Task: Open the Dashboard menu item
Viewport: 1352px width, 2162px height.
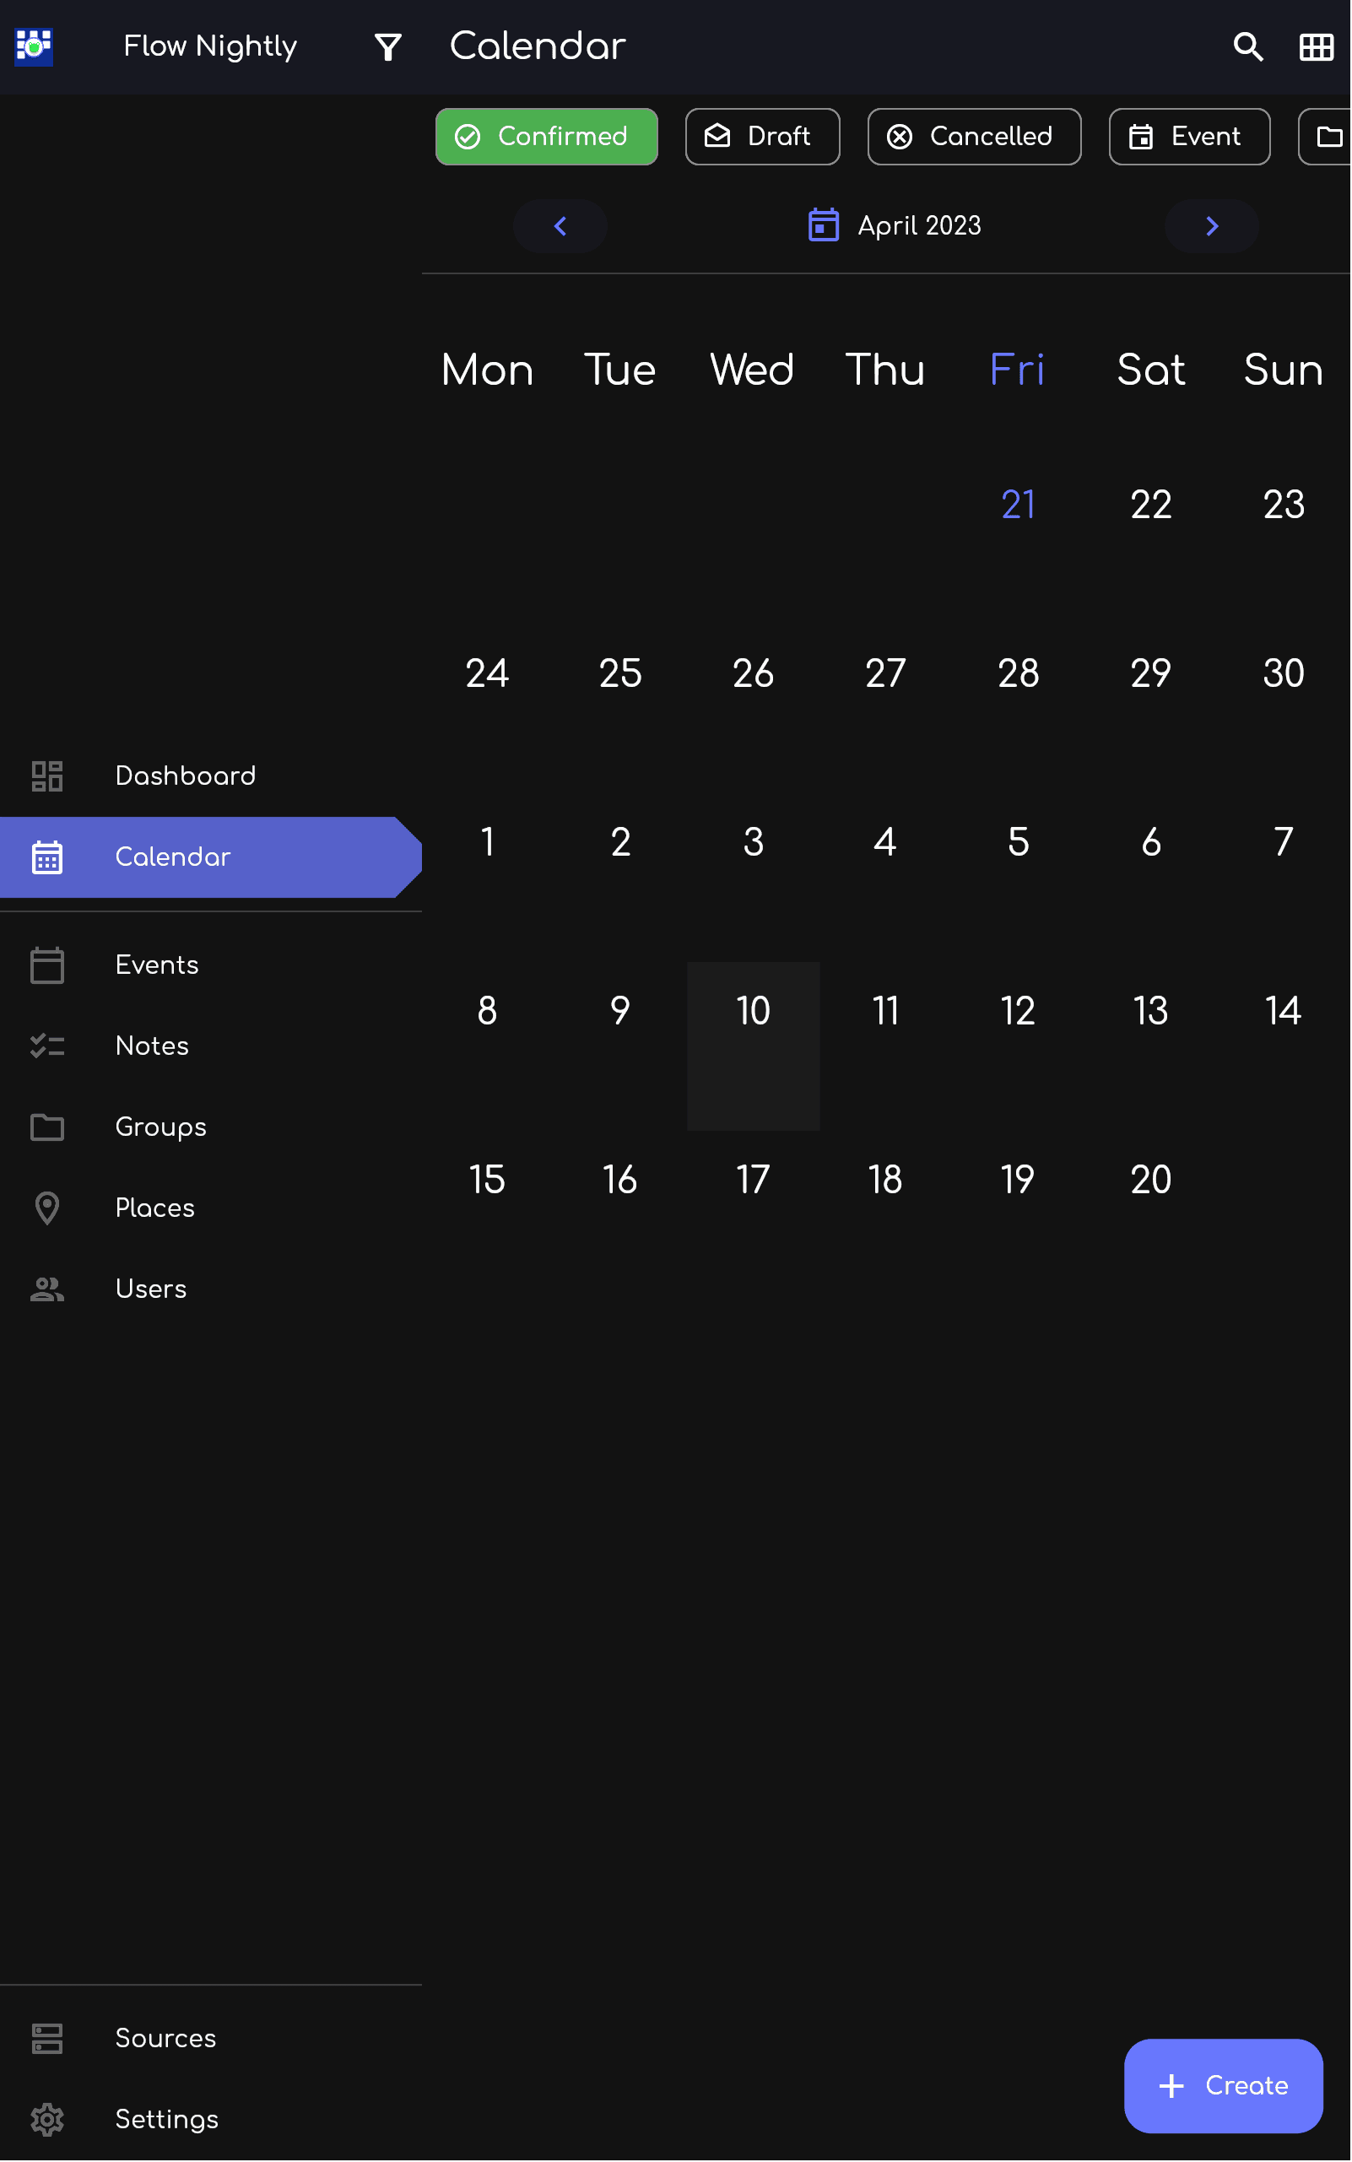Action: (x=185, y=776)
